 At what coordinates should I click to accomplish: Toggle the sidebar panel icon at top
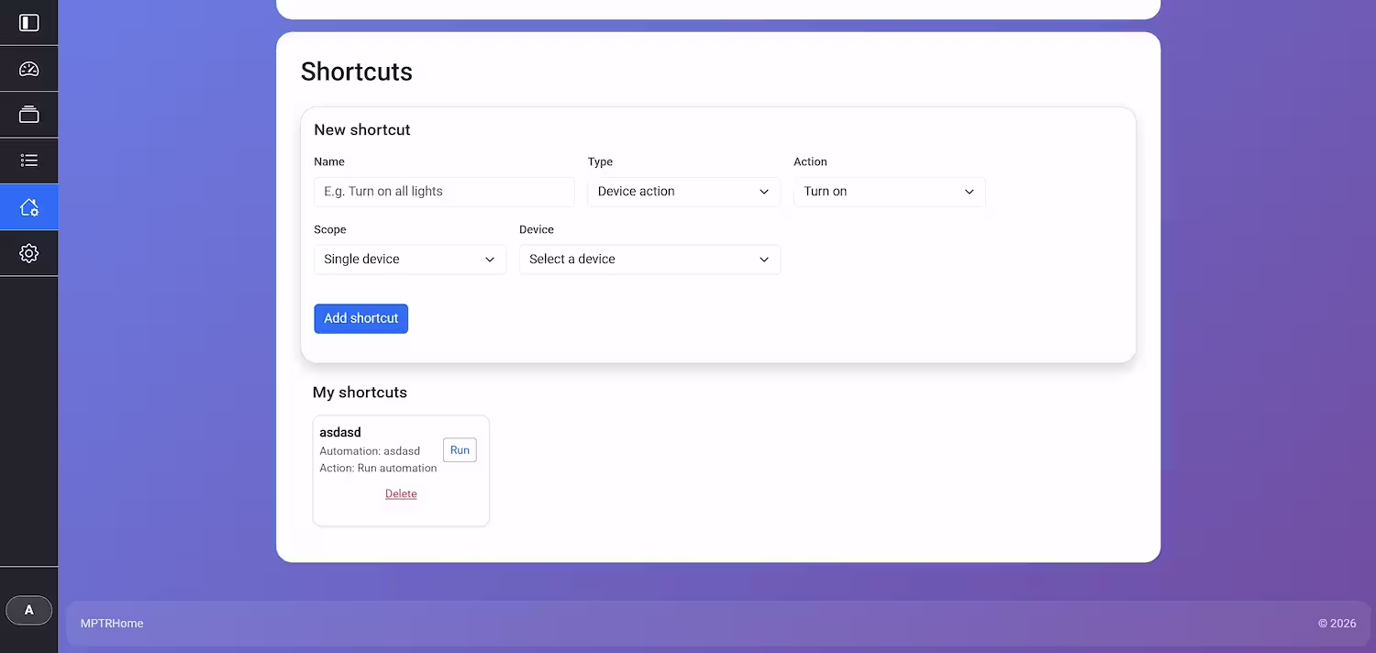pyautogui.click(x=28, y=22)
